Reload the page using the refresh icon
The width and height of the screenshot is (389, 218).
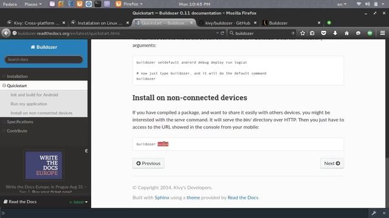(x=222, y=33)
